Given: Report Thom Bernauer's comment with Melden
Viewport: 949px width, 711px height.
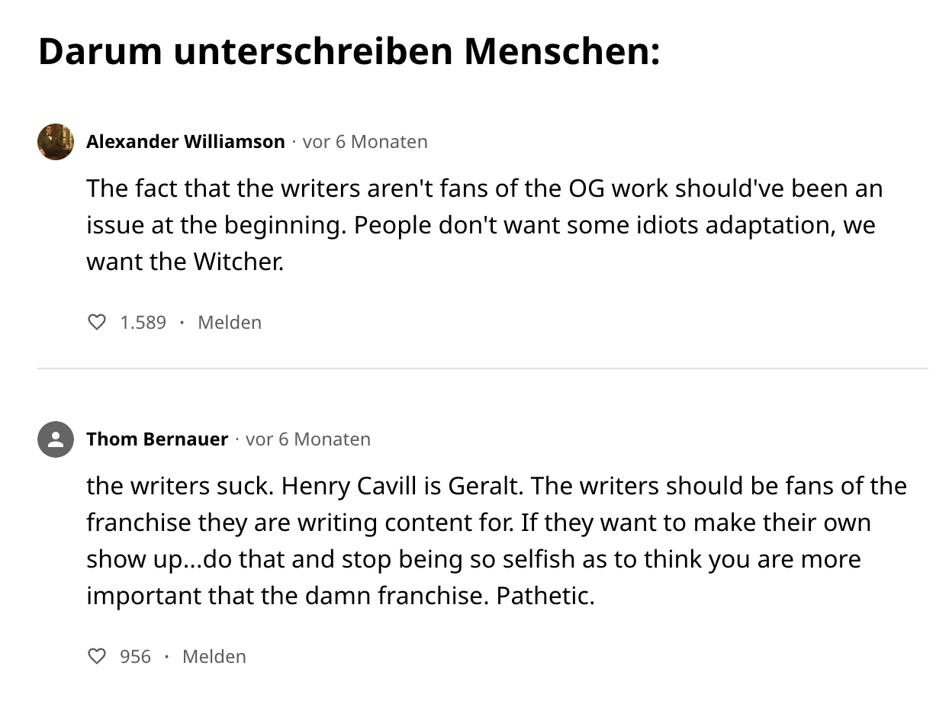Looking at the screenshot, I should [x=214, y=657].
